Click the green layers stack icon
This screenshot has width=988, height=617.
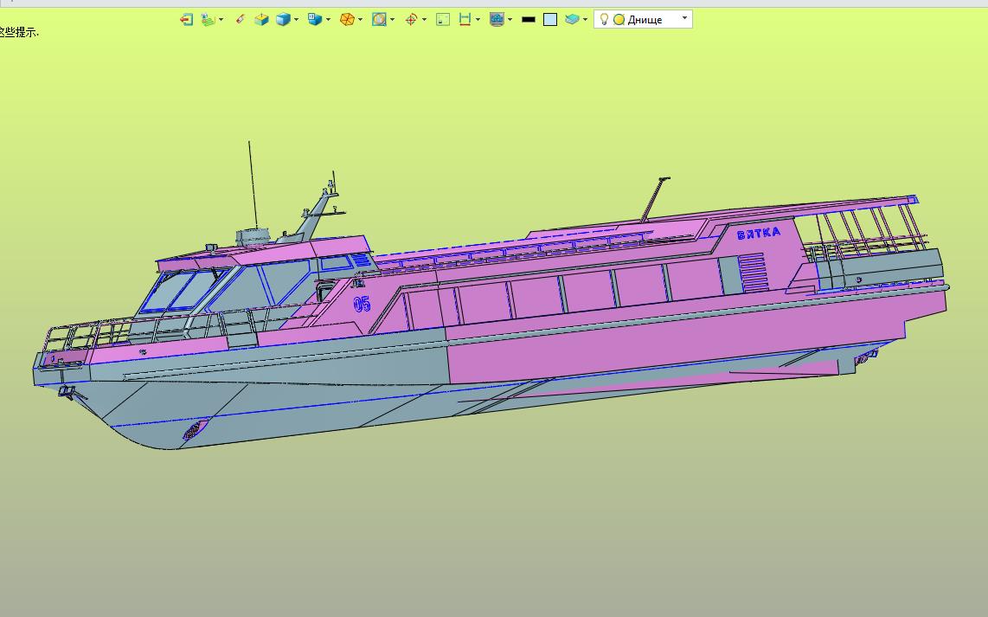tap(208, 19)
